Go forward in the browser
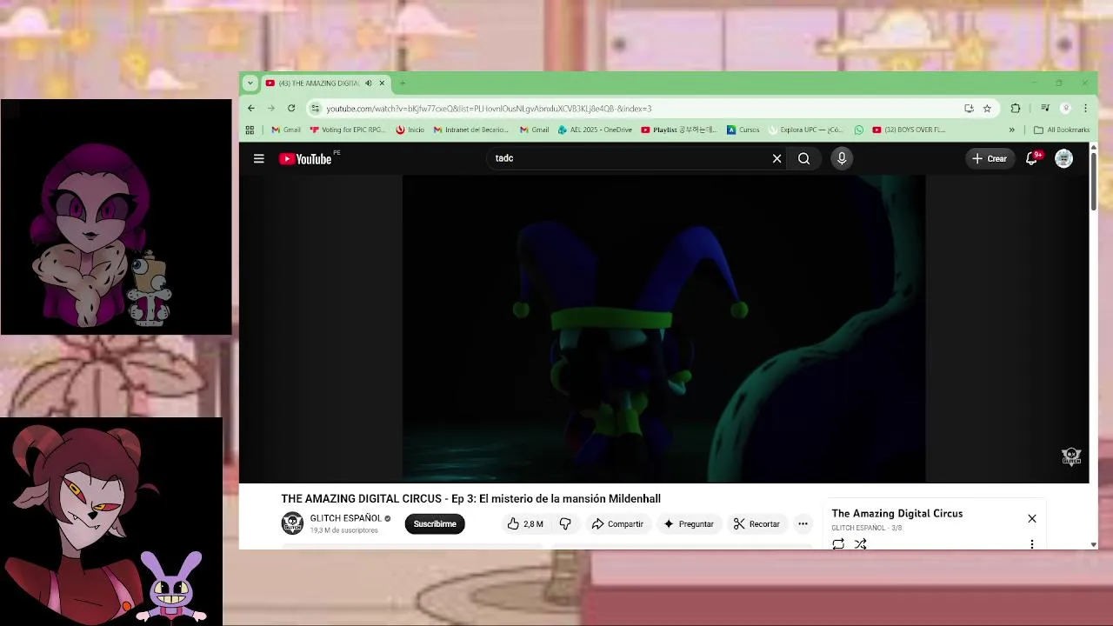Viewport: 1113px width, 626px height. tap(270, 109)
